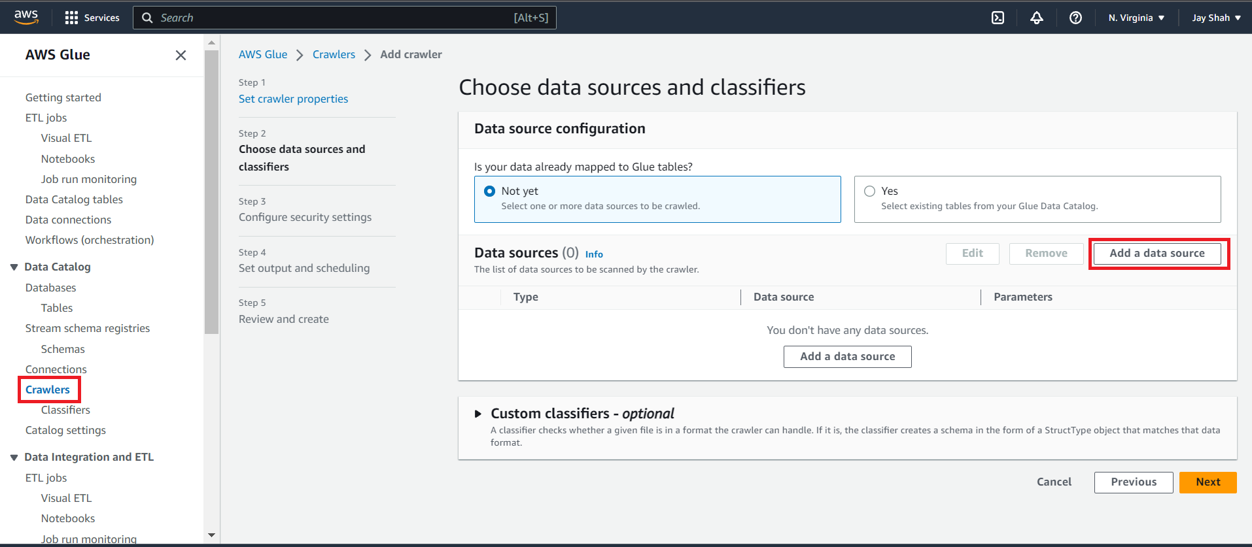This screenshot has height=547, width=1252.
Task: Open Job run monitoring under top ETL jobs
Action: click(x=89, y=179)
